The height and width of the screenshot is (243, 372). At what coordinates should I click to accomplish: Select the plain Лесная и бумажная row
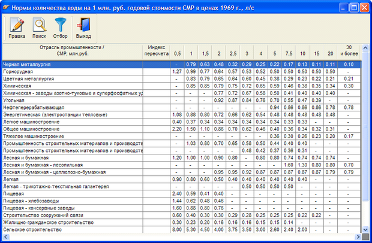click(181, 158)
